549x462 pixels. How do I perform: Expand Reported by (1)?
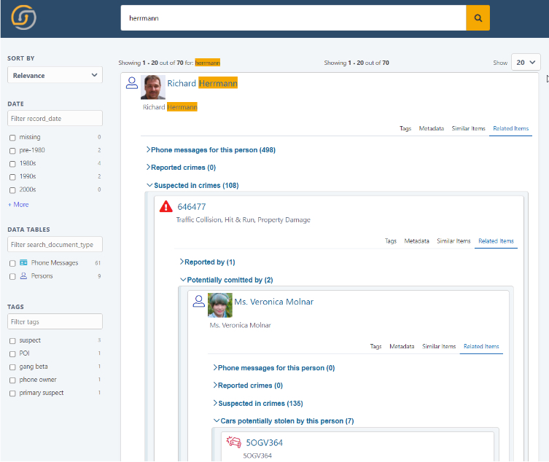207,262
